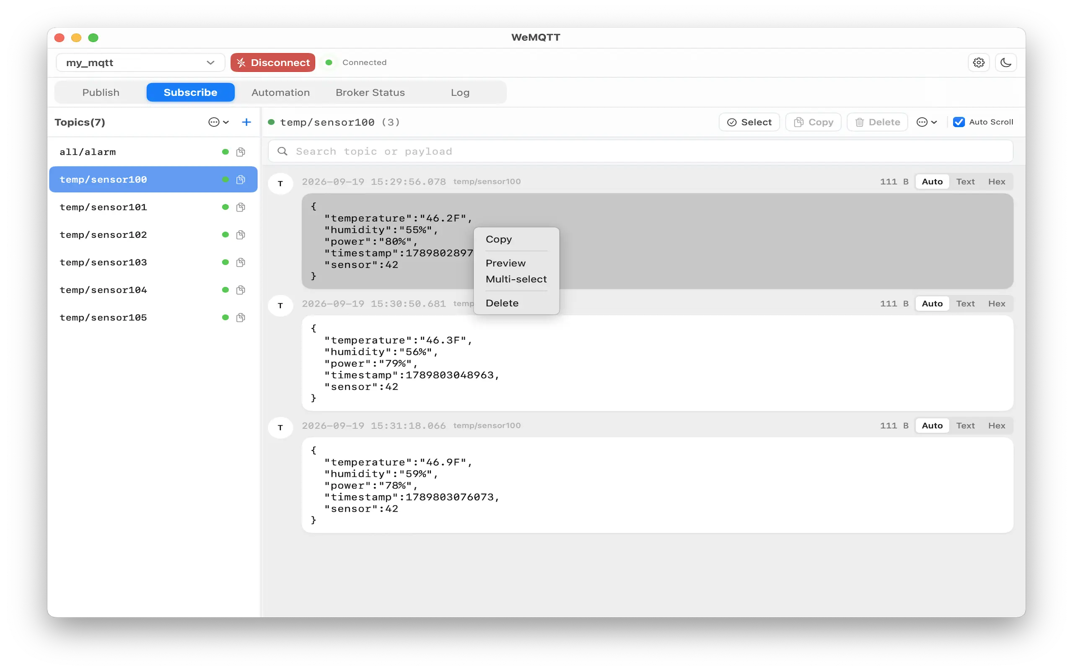
Task: Open the message list more-options dropdown
Action: coord(927,122)
